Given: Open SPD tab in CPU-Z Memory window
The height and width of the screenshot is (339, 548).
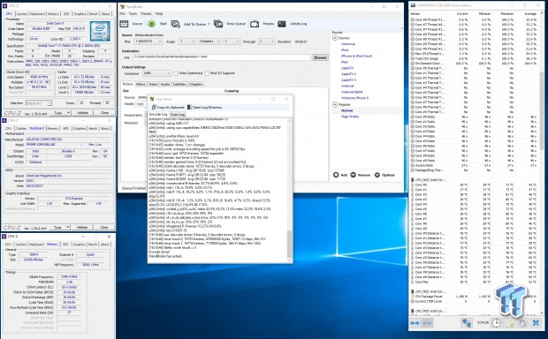Looking at the screenshot, I should pos(65,245).
